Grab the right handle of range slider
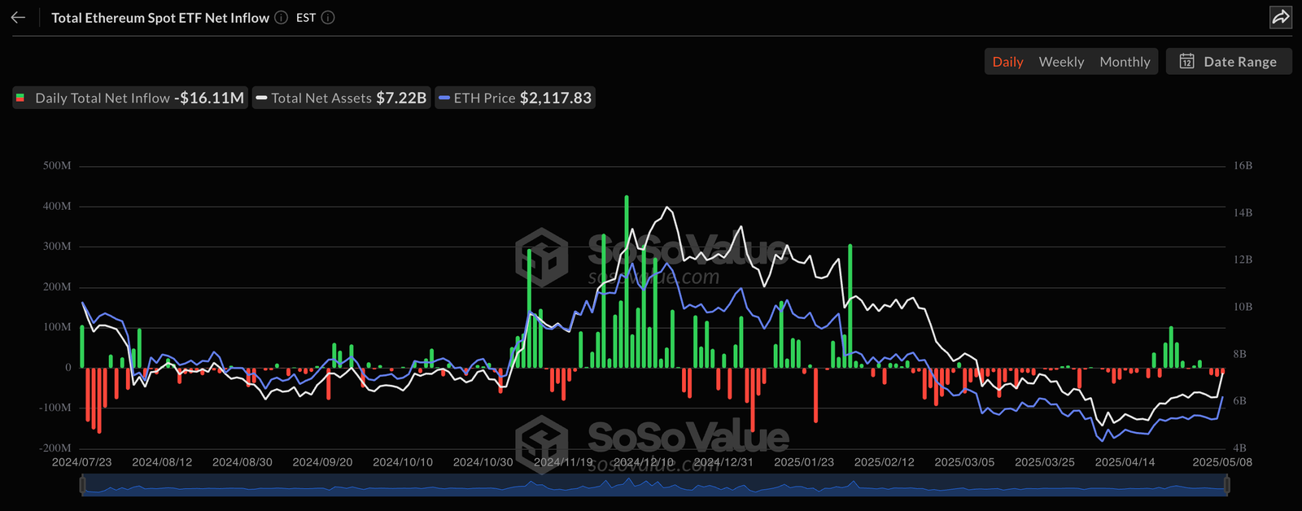 pos(1227,486)
